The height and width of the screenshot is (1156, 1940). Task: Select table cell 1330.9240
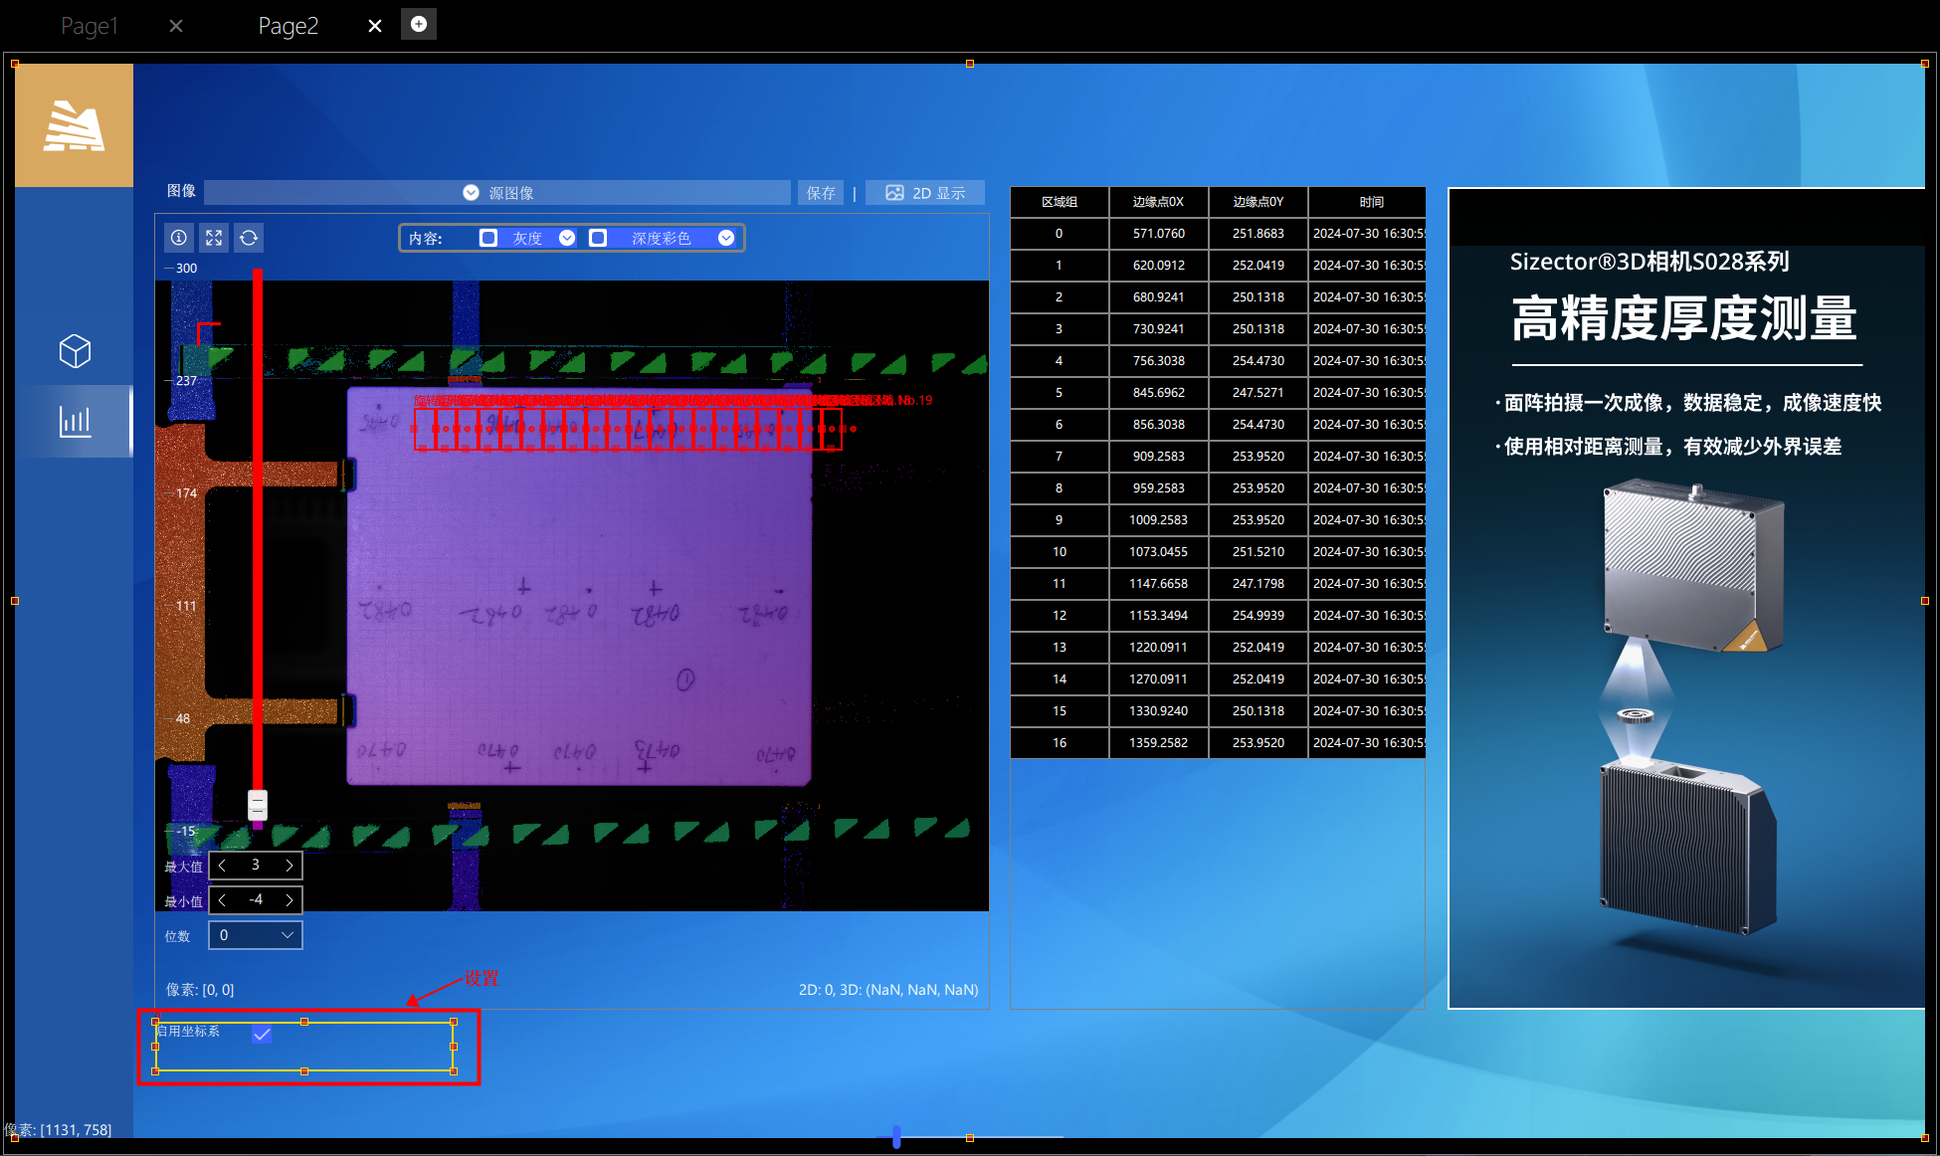1159,711
